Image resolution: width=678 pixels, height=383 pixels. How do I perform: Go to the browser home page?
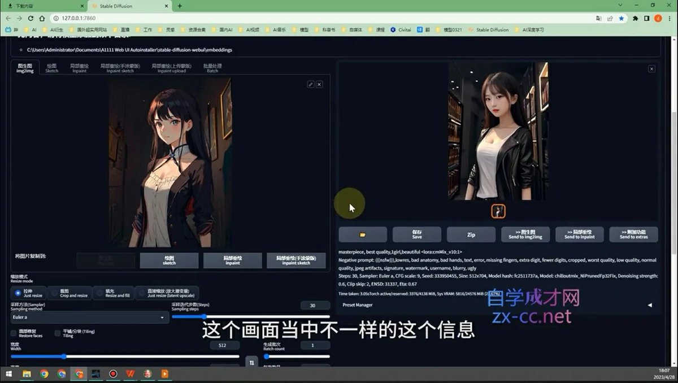(42, 18)
